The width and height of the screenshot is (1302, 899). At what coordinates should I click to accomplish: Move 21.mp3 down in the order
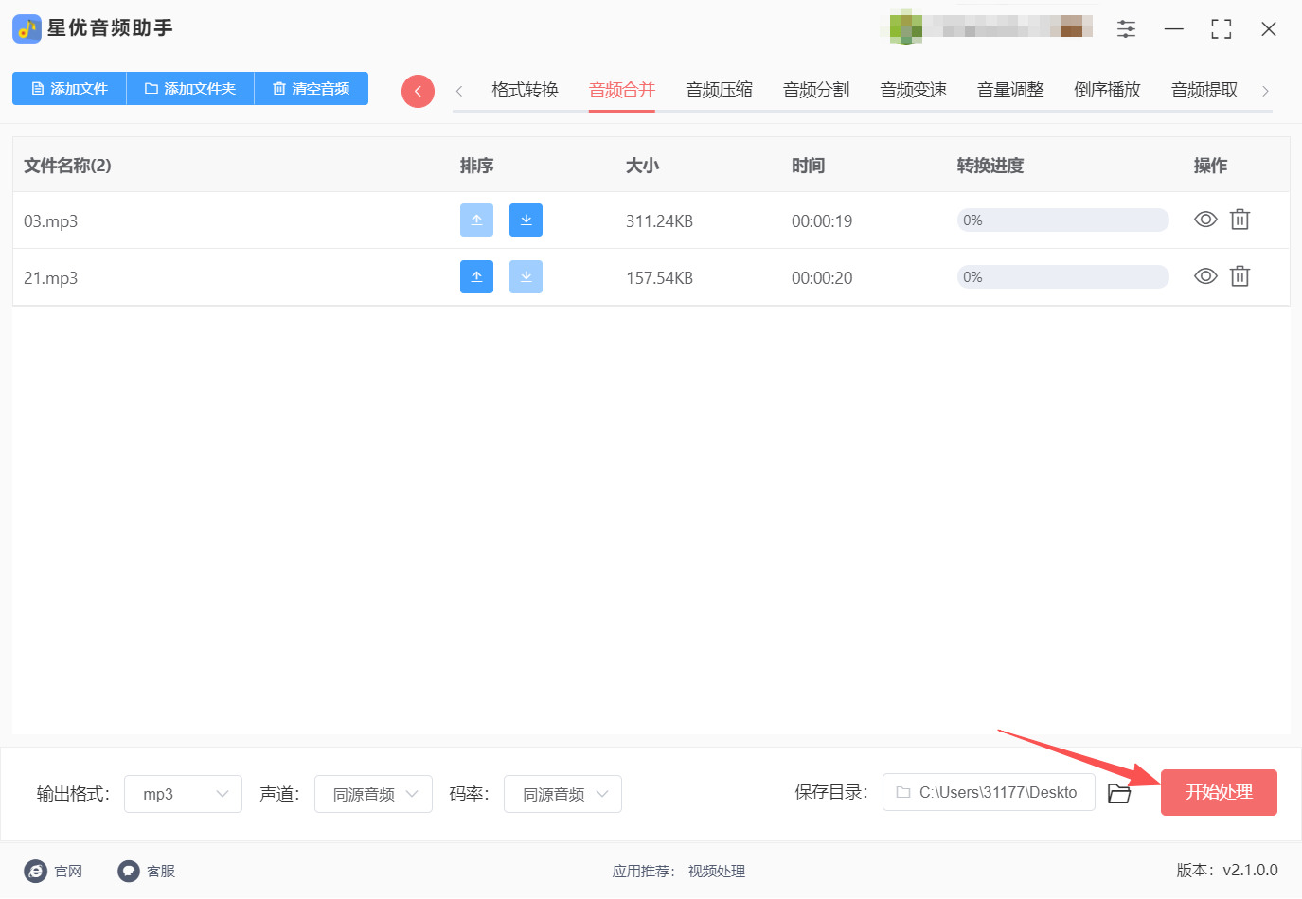[526, 277]
